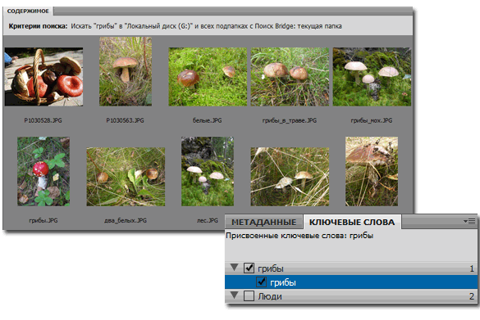Select the last thumbnail with large brown mushroom
The width and height of the screenshot is (480, 320).
point(372,171)
